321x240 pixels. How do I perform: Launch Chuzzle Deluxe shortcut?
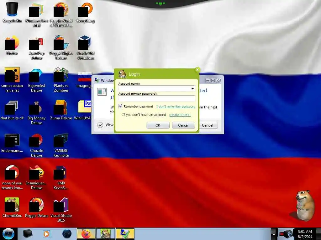36,145
